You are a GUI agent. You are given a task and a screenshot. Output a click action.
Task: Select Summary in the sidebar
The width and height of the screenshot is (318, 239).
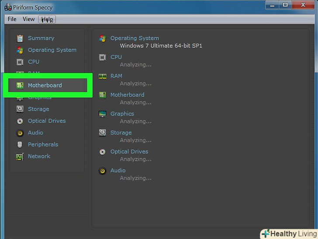point(41,38)
